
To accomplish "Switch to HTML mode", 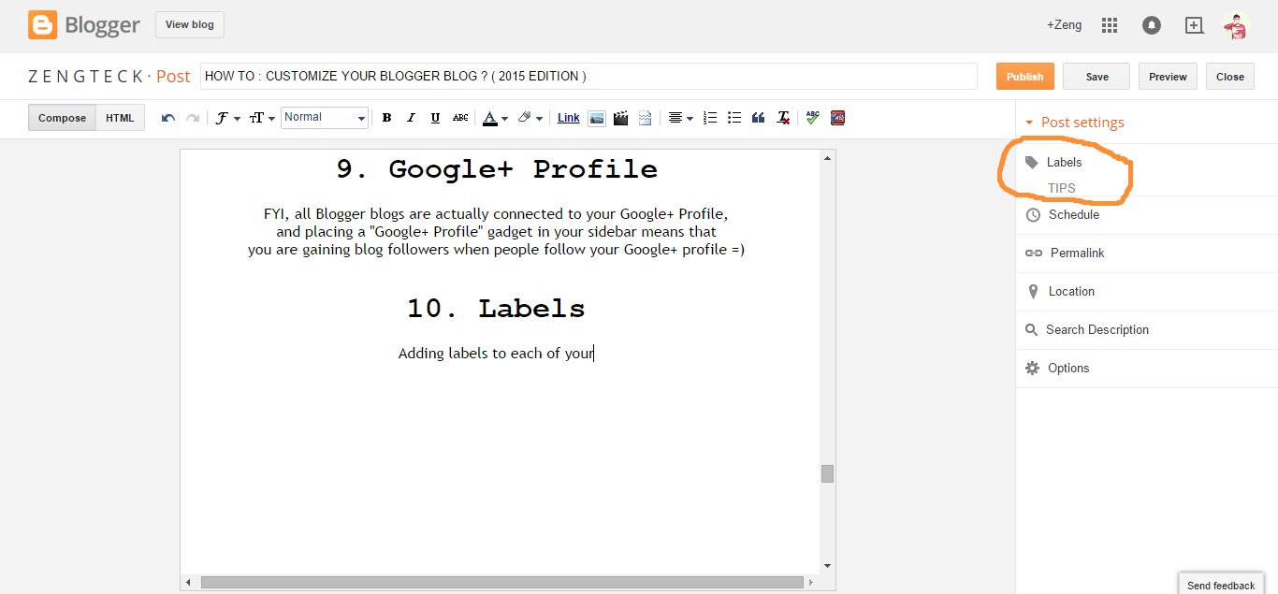I will 120,118.
